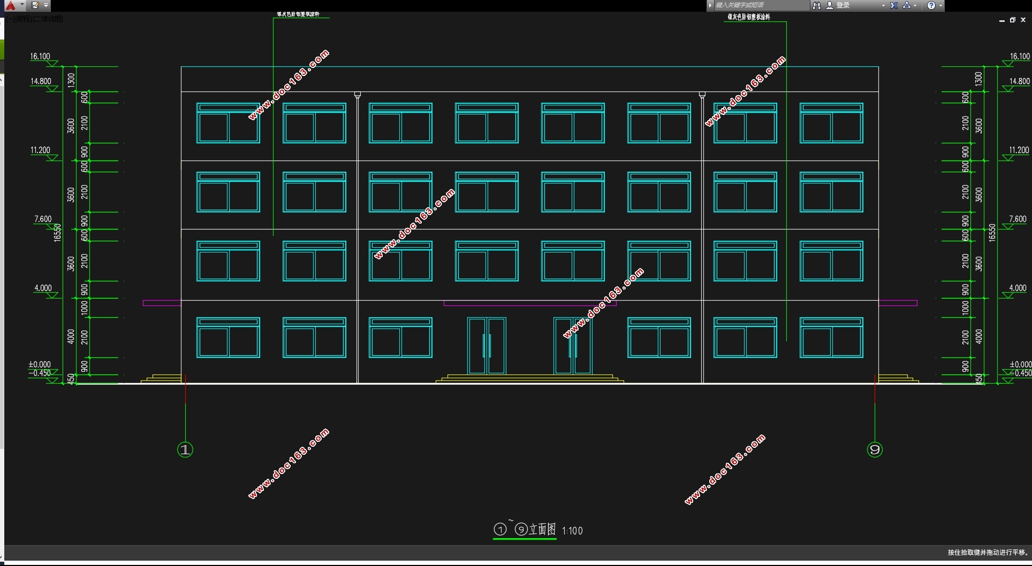Restore the drawing window
The height and width of the screenshot is (566, 1032).
1013,20
